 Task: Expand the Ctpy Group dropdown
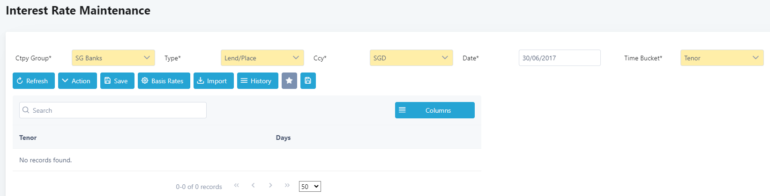point(113,58)
